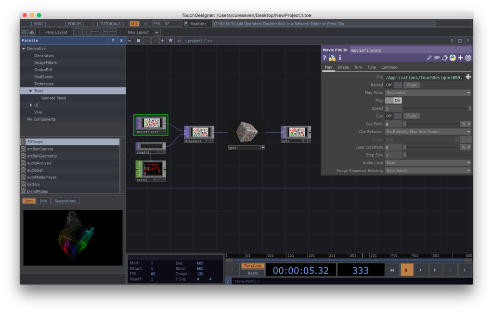
Task: Close the Palette panel with X
Action: [x=121, y=40]
